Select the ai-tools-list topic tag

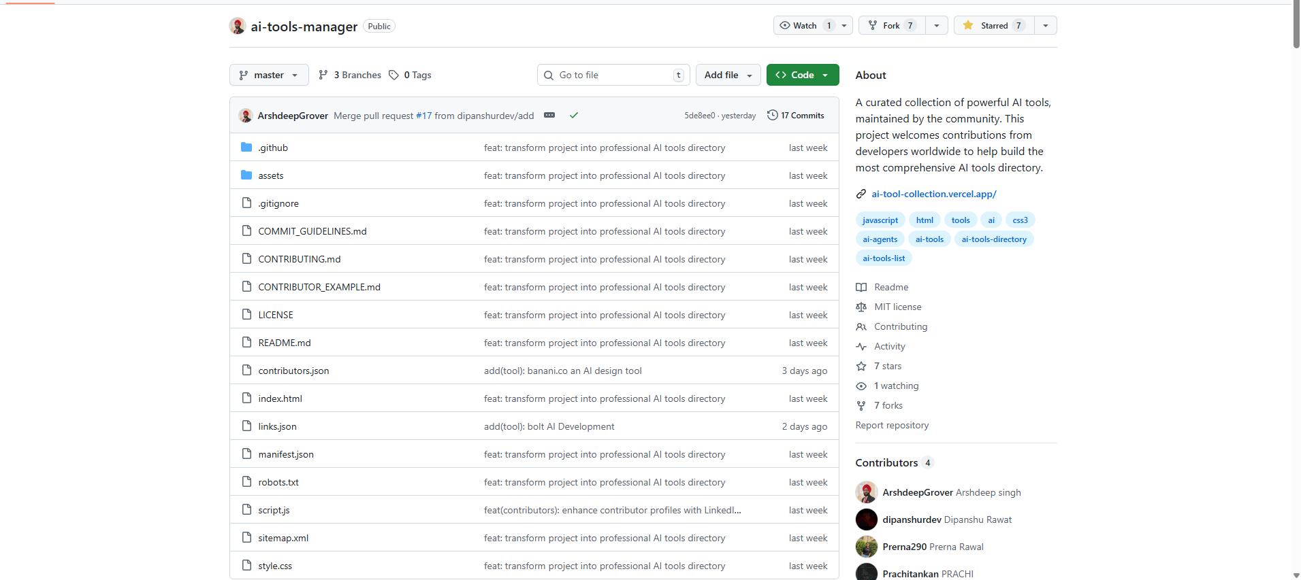pyautogui.click(x=884, y=258)
